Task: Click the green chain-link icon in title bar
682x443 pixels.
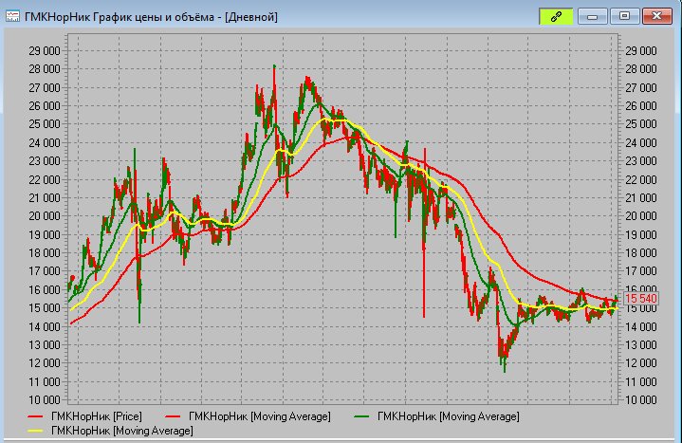Action: tap(556, 16)
